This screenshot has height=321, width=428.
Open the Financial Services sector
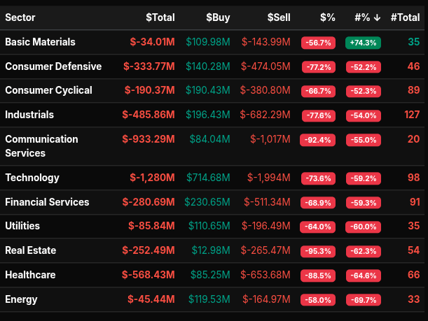(x=47, y=202)
